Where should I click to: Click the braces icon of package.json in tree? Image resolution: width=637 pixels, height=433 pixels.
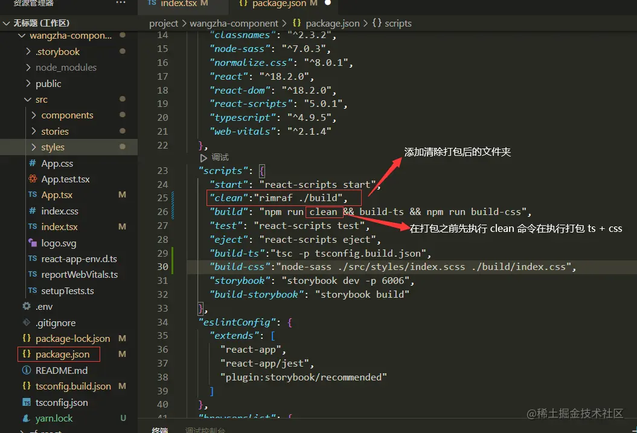coord(27,354)
